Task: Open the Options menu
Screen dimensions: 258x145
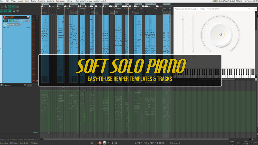Action: coord(42,1)
